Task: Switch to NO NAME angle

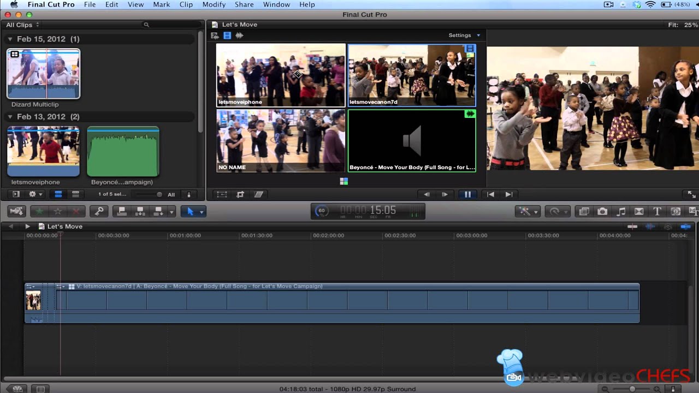Action: point(281,140)
